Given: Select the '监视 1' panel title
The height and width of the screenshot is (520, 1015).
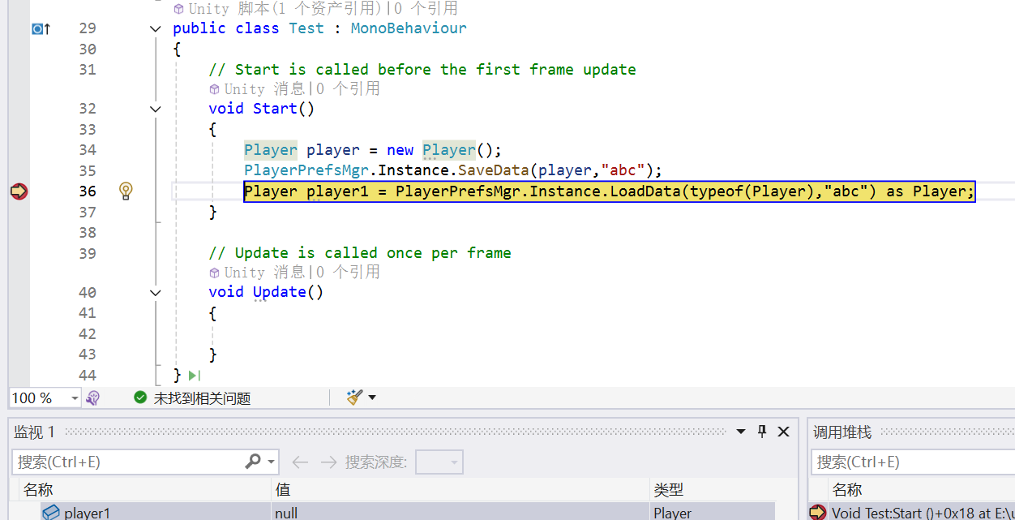Looking at the screenshot, I should tap(35, 432).
